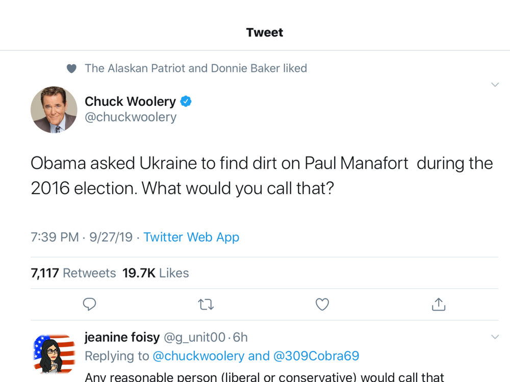
Task: Reply to Chuck Woolery's tweet
Action: coord(89,305)
